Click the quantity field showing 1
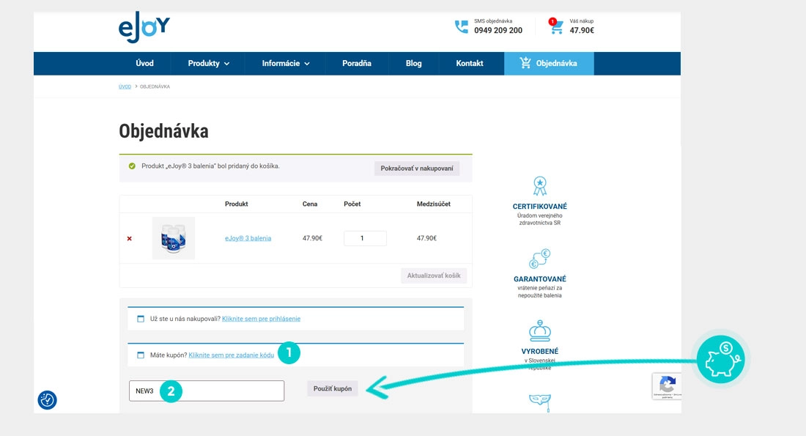806x436 pixels. click(x=365, y=238)
